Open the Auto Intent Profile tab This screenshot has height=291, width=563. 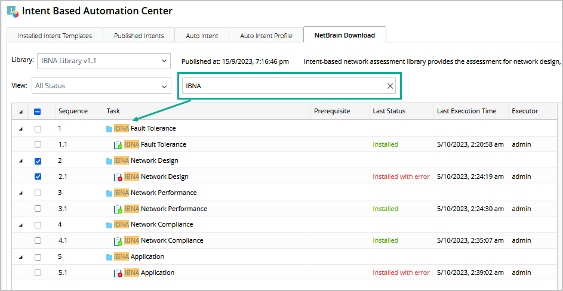click(x=266, y=36)
